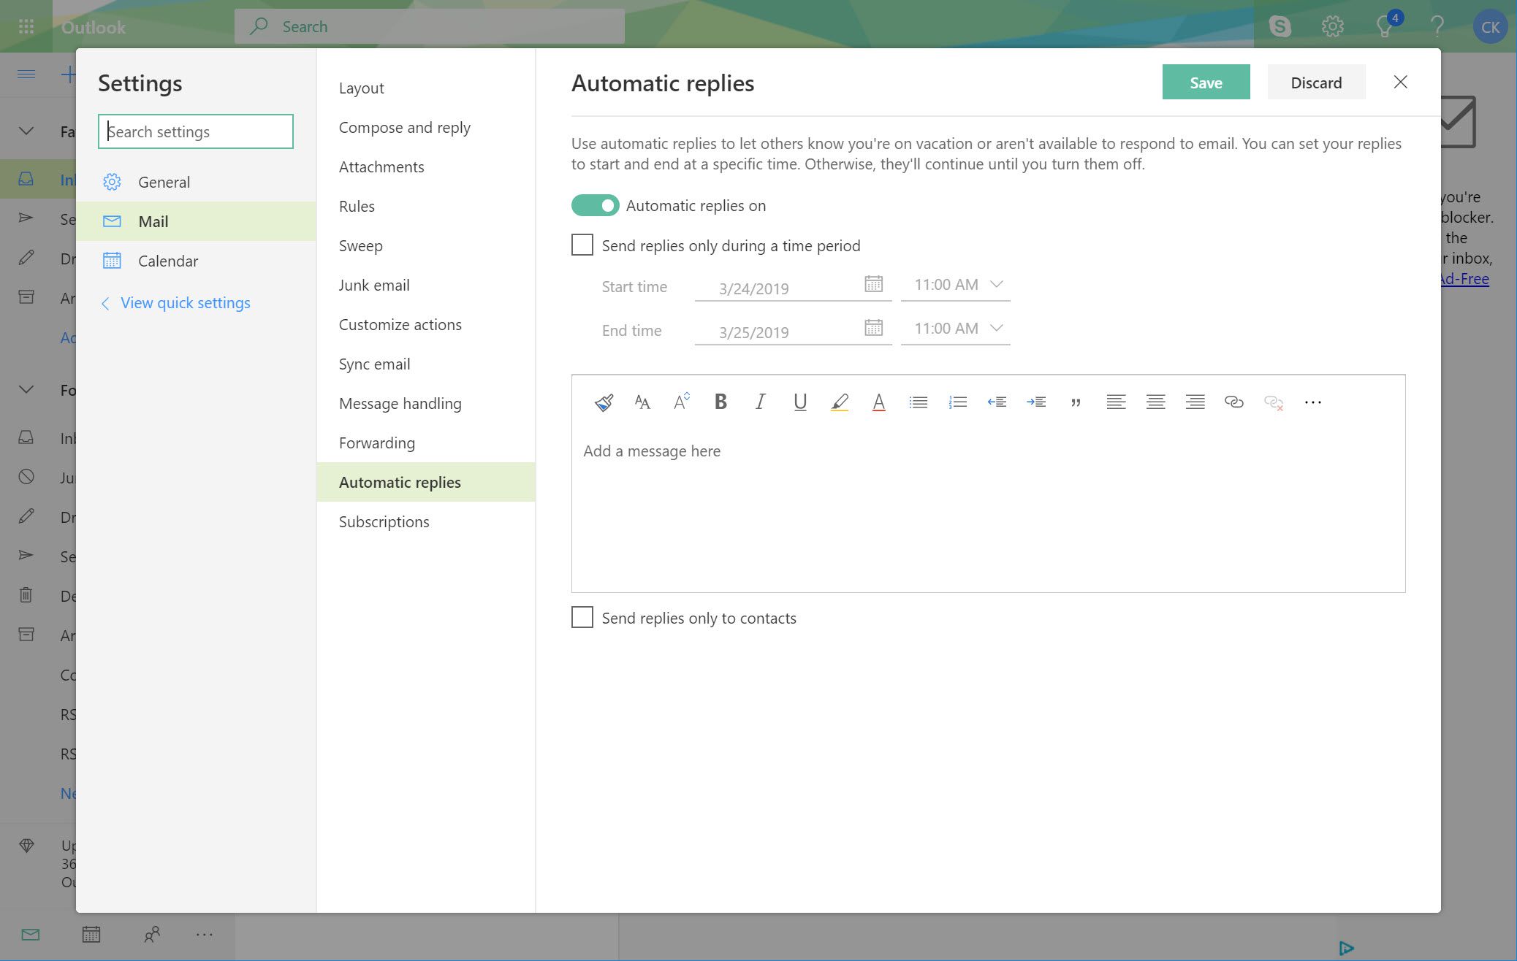Toggle Automatic replies on switch
The height and width of the screenshot is (961, 1517).
click(x=594, y=204)
